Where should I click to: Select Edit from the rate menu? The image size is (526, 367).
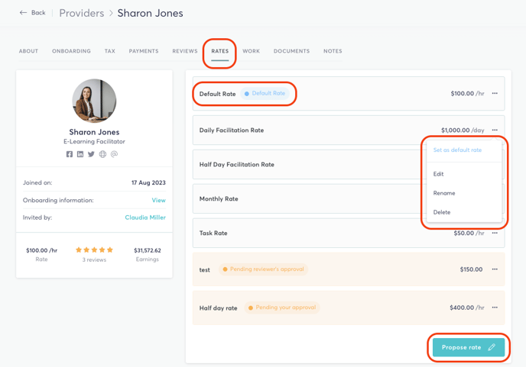pos(438,174)
